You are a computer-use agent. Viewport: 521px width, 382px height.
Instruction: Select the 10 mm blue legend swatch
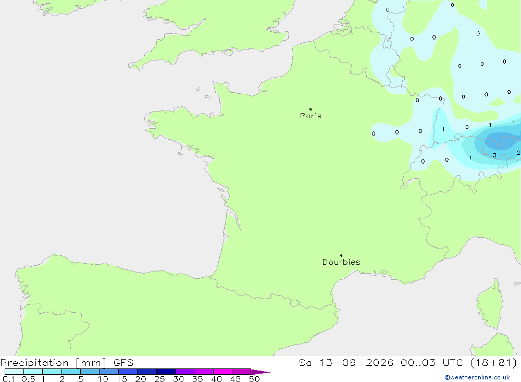click(x=109, y=372)
